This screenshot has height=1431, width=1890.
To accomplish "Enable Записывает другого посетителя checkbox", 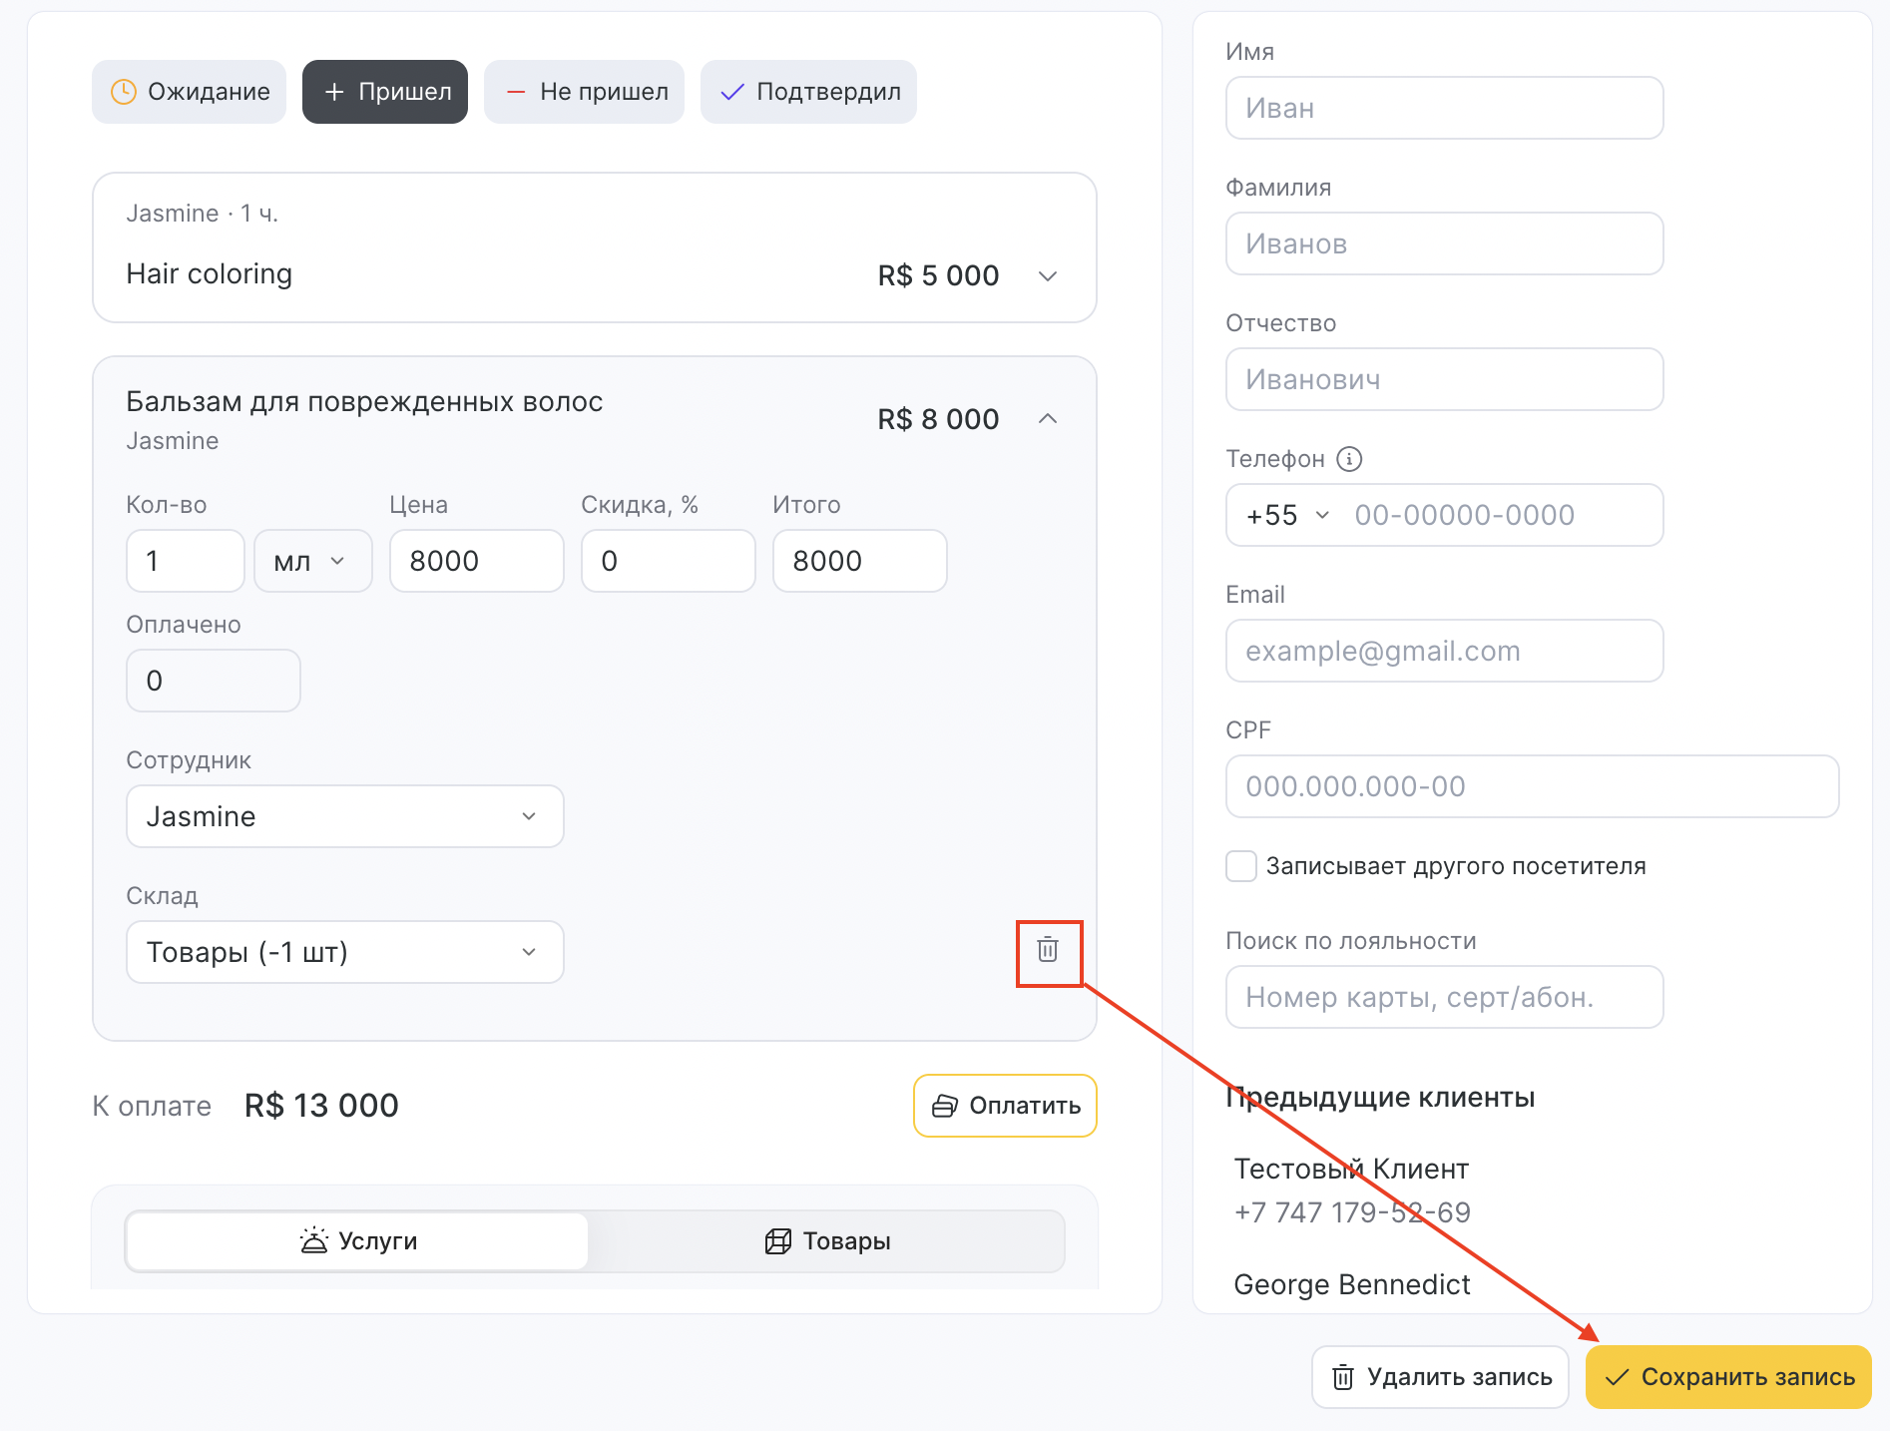I will [x=1241, y=866].
